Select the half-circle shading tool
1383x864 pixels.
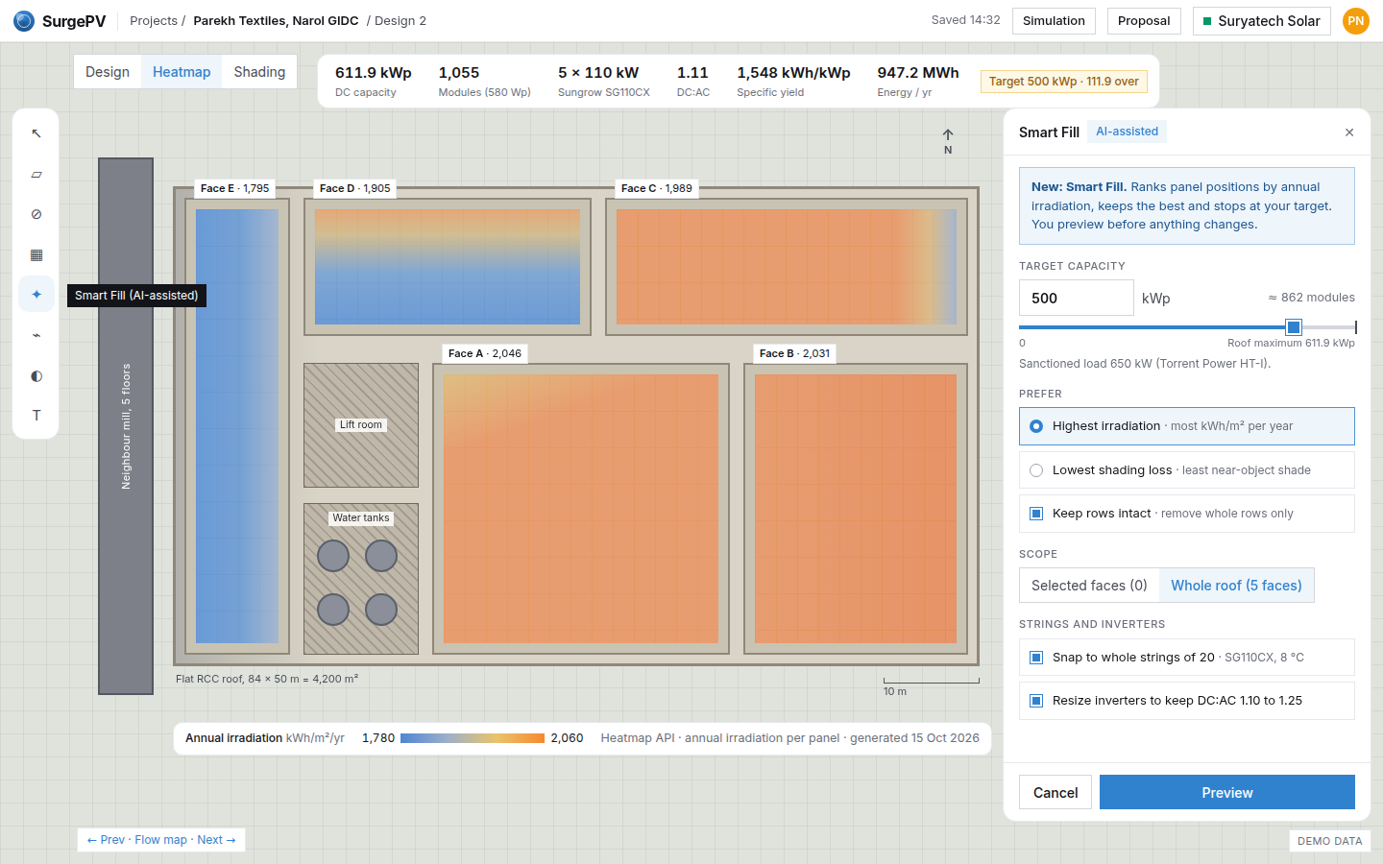click(x=36, y=375)
